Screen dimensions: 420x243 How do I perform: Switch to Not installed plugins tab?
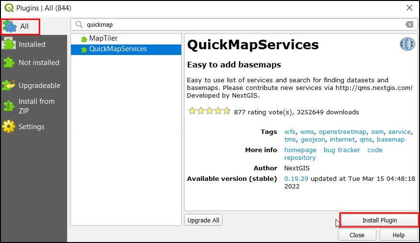point(34,63)
